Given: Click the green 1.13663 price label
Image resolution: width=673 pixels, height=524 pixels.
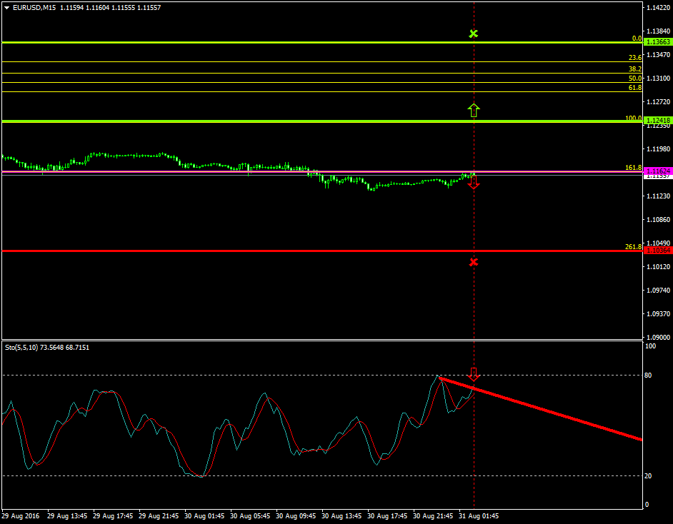Looking at the screenshot, I should (x=657, y=42).
